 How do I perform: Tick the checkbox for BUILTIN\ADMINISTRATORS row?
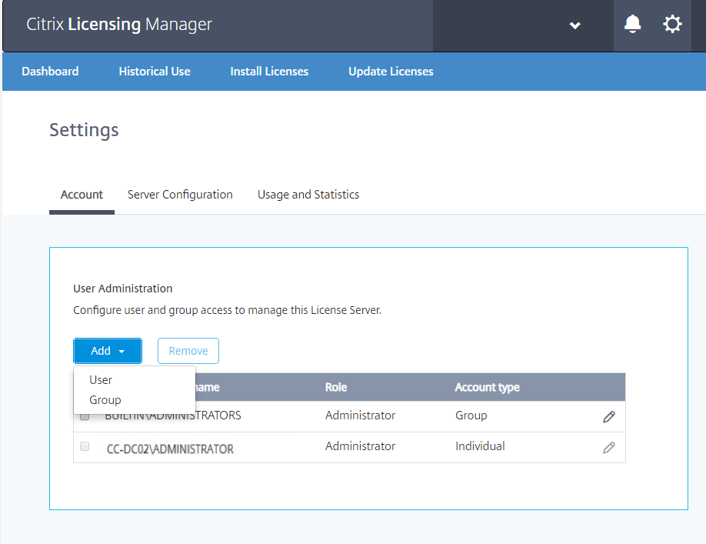[85, 416]
